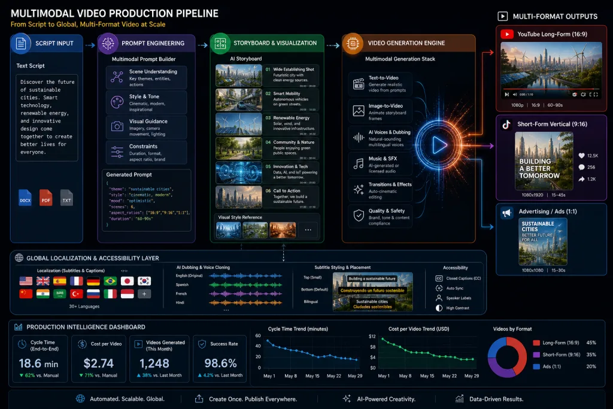The width and height of the screenshot is (613, 409).
Task: Toggle the Auto Sync option
Action: tap(450, 288)
